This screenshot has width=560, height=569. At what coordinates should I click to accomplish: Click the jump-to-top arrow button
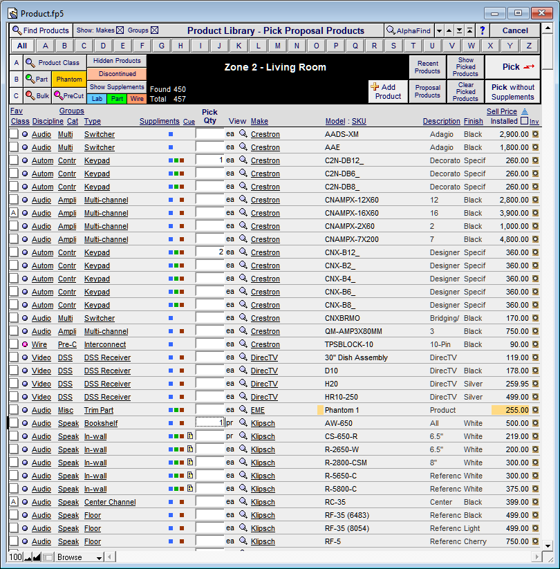click(469, 31)
